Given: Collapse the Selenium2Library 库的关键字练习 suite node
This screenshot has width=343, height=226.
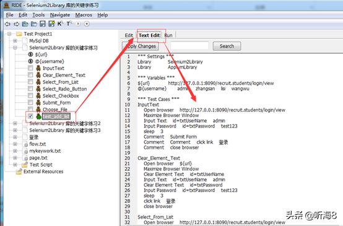Looking at the screenshot, I should (x=15, y=48).
